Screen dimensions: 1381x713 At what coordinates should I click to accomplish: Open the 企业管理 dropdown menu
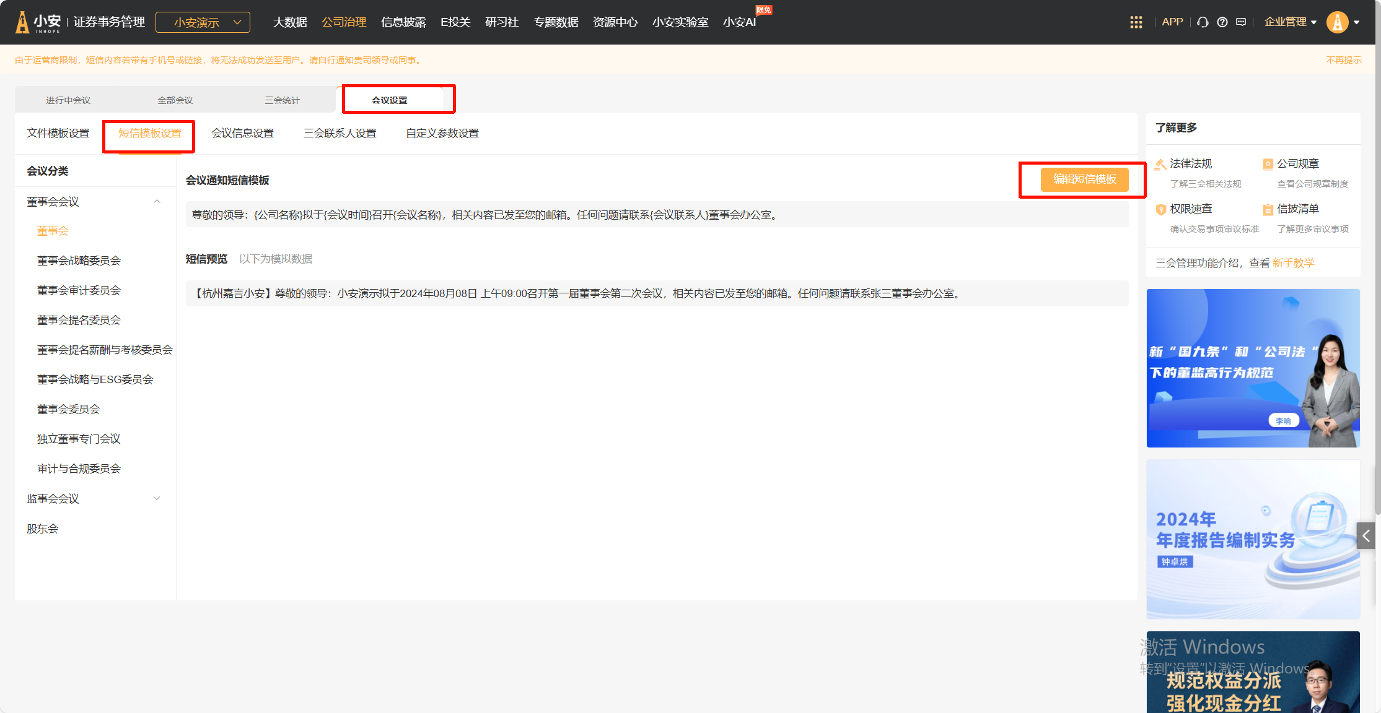(x=1290, y=22)
